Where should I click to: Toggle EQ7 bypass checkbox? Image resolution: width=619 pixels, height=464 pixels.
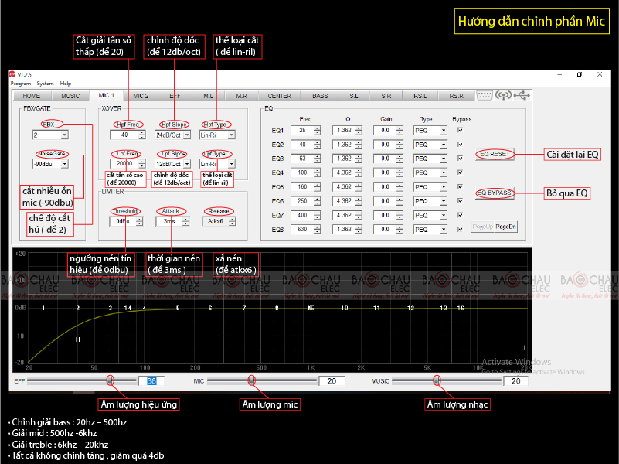tap(460, 215)
